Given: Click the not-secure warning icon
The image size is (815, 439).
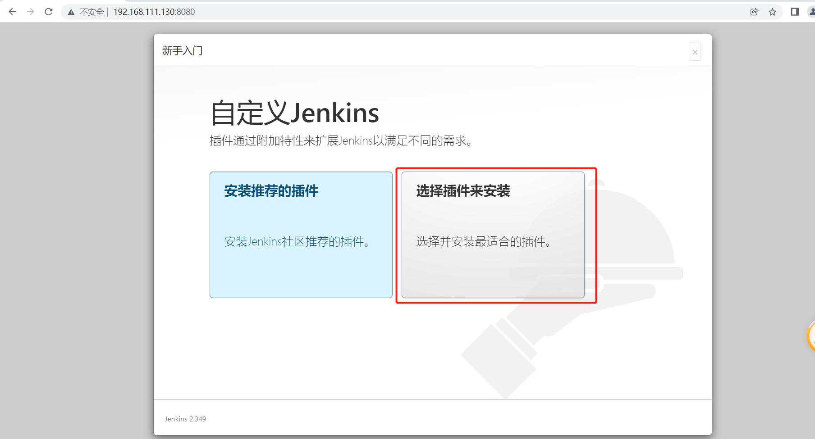Looking at the screenshot, I should coord(71,12).
